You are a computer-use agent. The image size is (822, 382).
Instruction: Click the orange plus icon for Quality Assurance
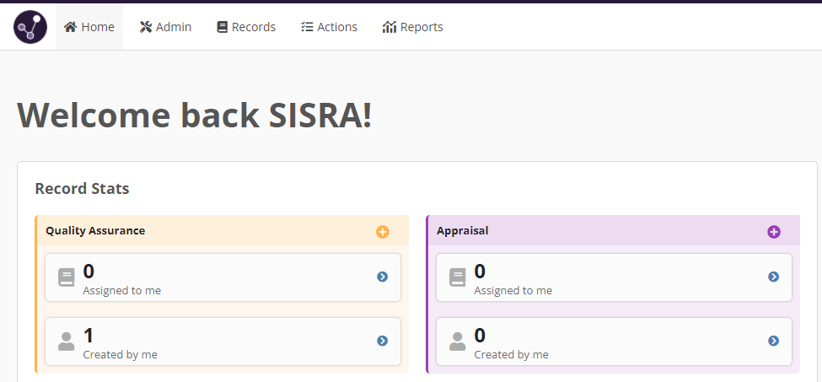point(382,232)
